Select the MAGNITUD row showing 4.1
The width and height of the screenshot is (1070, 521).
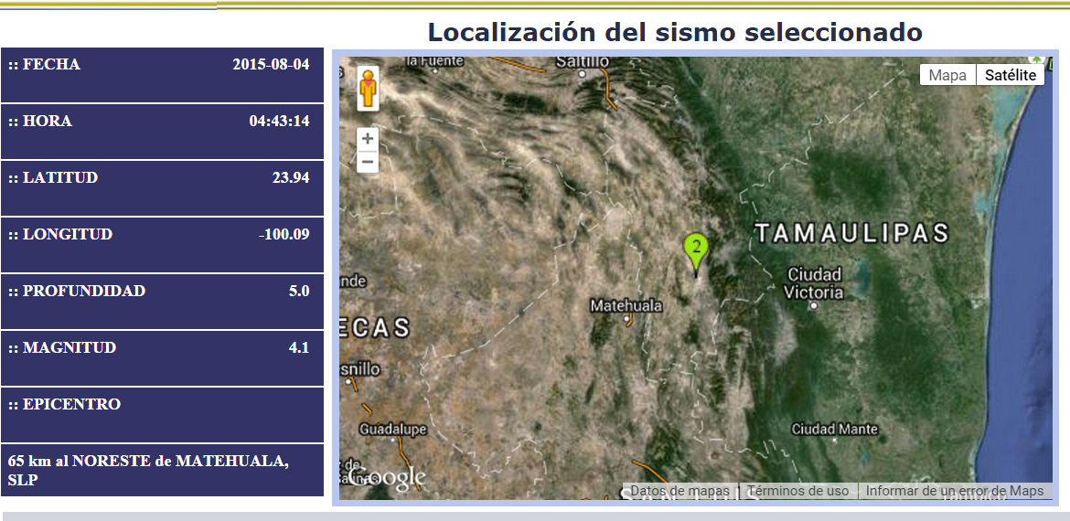(x=162, y=357)
